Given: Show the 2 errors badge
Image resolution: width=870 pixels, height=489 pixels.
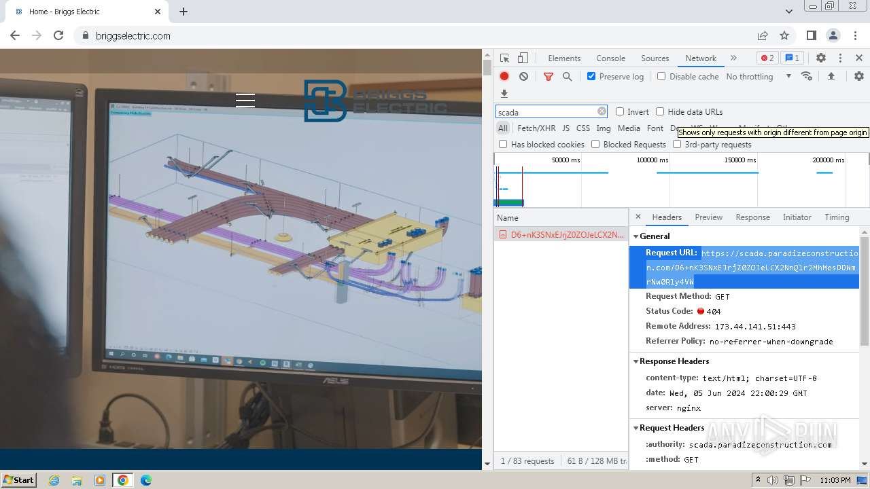Looking at the screenshot, I should (x=767, y=58).
